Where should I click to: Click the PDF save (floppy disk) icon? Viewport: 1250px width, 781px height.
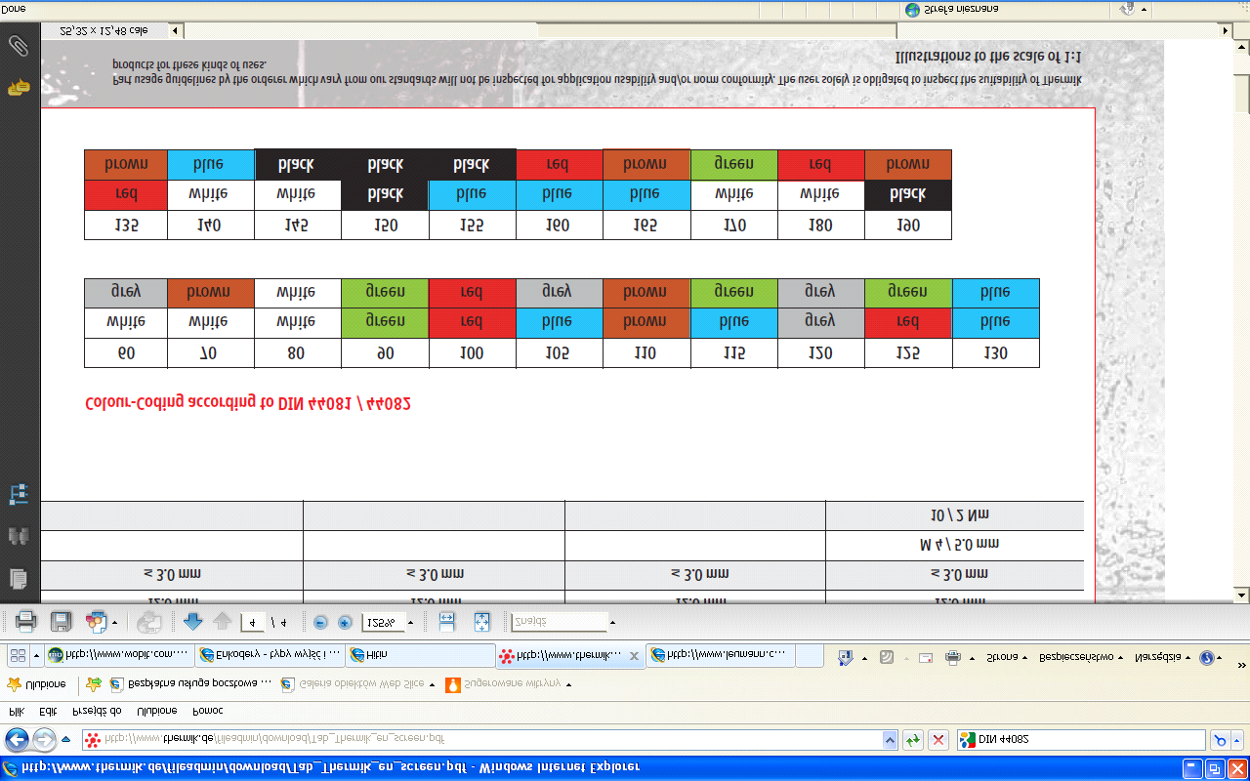point(61,621)
